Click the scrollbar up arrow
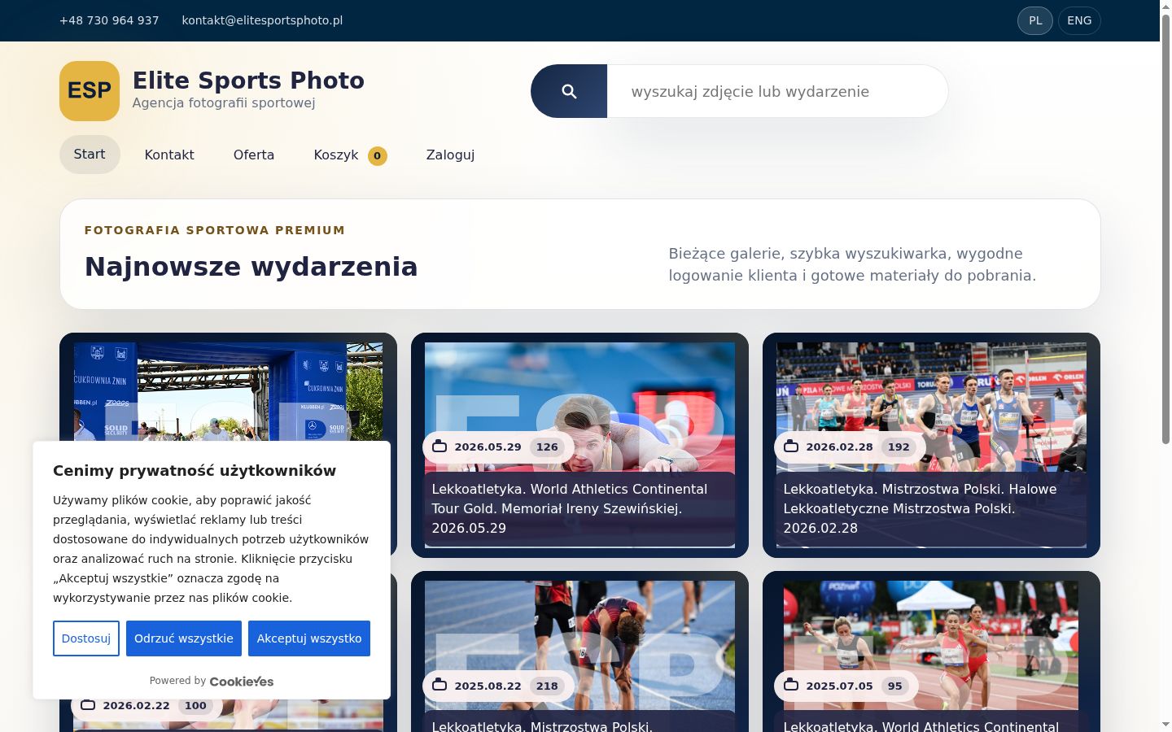1172x732 pixels. tap(1165, 6)
